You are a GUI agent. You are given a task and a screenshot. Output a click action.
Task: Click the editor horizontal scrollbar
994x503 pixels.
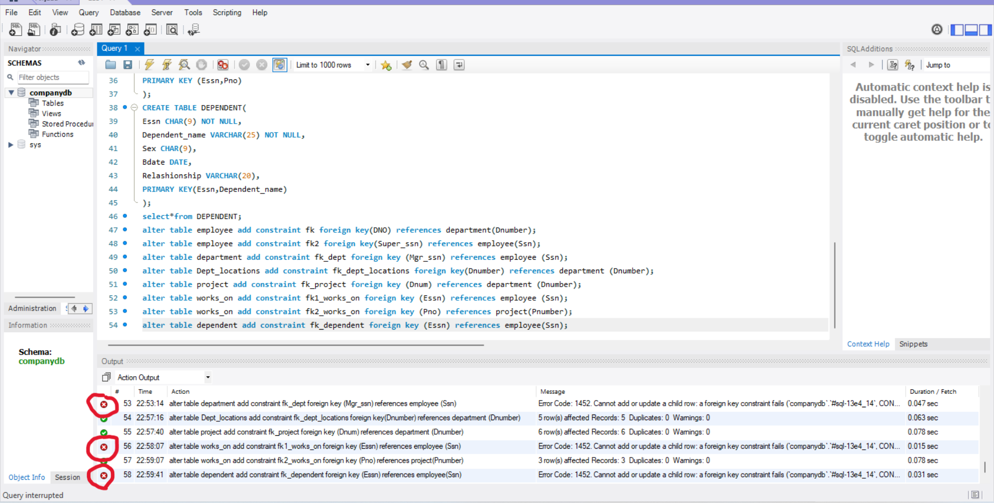296,345
